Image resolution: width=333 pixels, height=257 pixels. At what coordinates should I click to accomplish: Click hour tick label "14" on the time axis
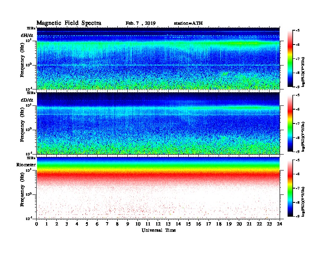click(x=178, y=224)
